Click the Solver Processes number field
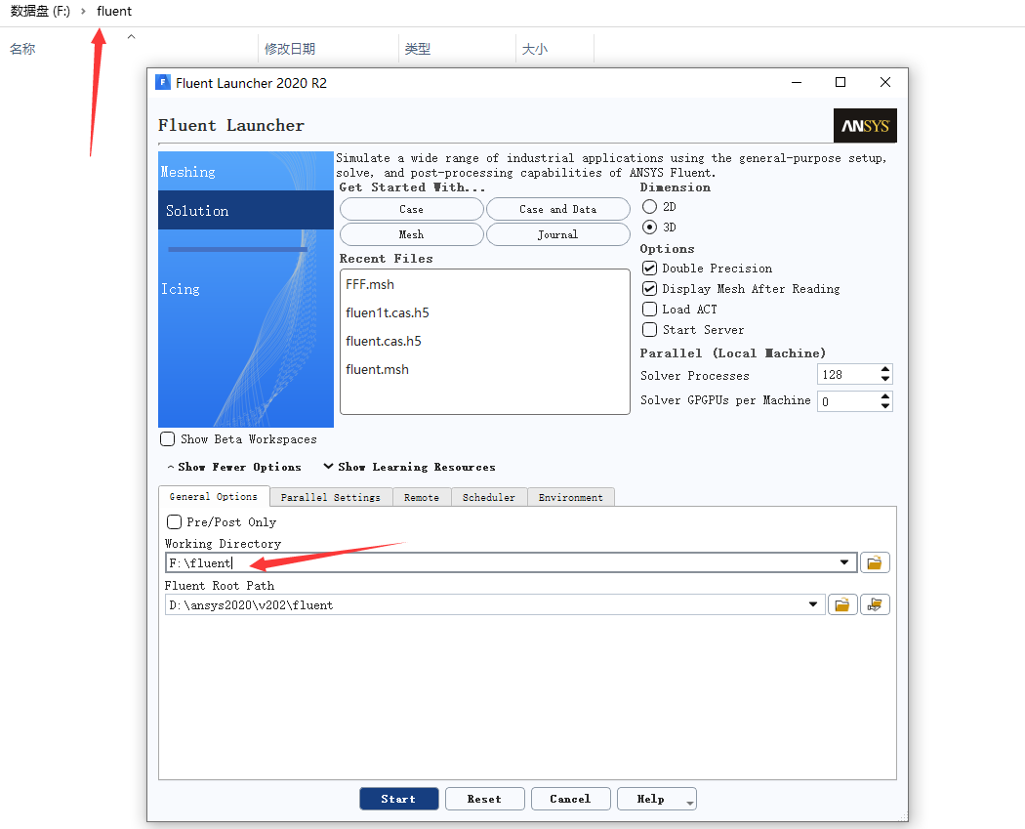This screenshot has width=1025, height=829. (848, 375)
